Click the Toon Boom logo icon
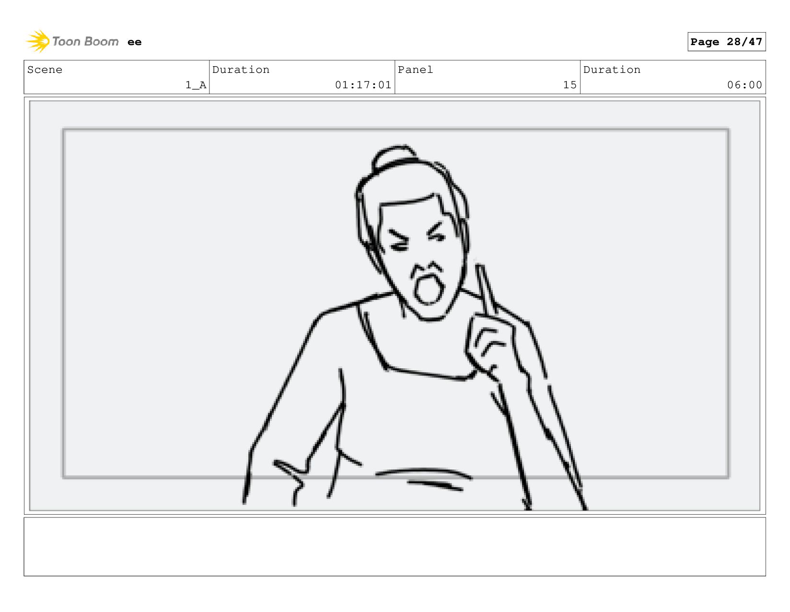790x612 pixels. pos(38,41)
